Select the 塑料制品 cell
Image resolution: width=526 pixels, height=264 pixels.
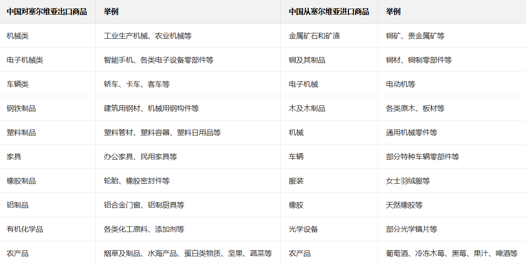[21, 132]
